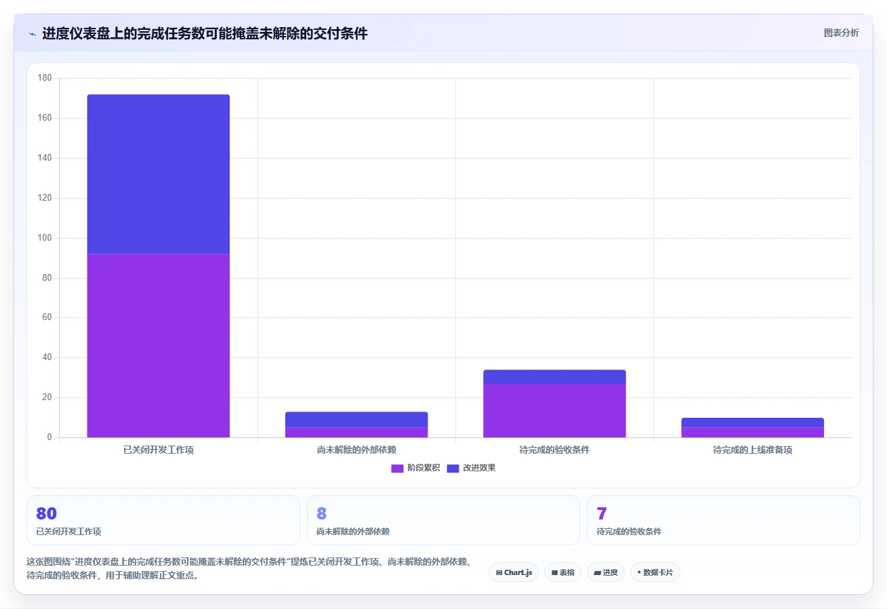Viewport: 887px width, 609px height.
Task: Toggle the 改进效果 legend series
Action: [x=471, y=468]
